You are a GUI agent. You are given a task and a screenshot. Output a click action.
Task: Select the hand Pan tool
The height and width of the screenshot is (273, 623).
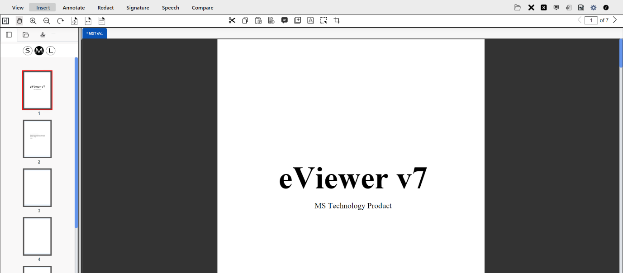click(x=19, y=21)
